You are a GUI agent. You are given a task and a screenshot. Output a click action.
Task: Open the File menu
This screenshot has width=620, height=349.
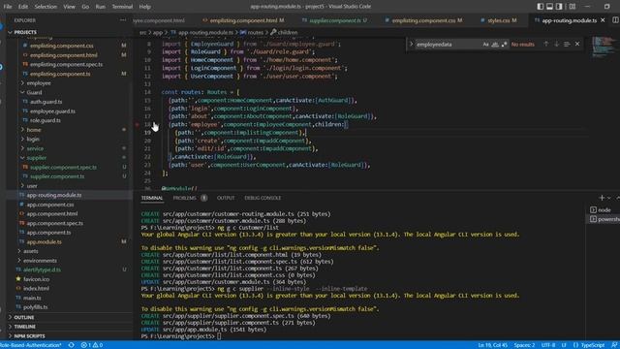coord(8,7)
